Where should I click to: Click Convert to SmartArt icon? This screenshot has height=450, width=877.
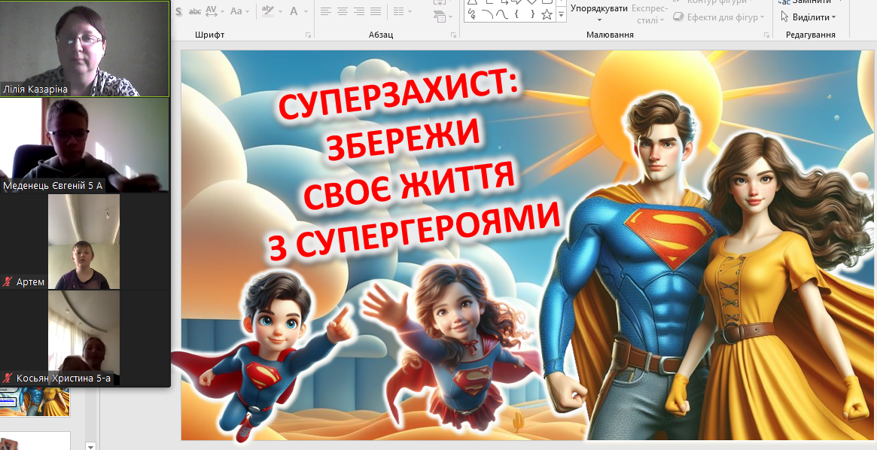click(440, 17)
